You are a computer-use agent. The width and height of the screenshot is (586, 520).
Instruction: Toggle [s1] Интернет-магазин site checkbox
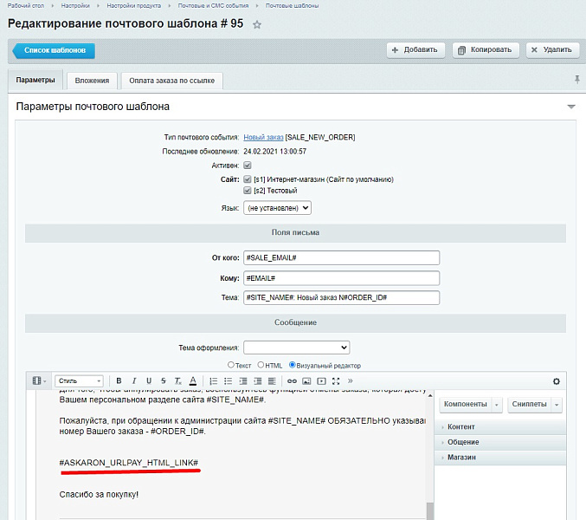pos(248,179)
